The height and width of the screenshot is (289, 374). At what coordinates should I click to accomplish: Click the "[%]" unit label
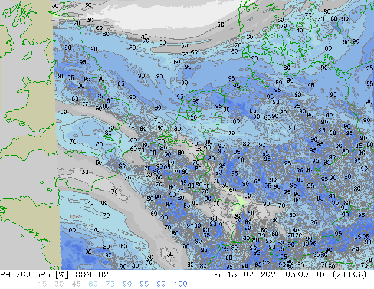click(x=62, y=275)
